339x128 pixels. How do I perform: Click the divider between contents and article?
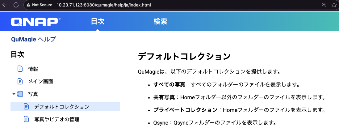[124, 87]
